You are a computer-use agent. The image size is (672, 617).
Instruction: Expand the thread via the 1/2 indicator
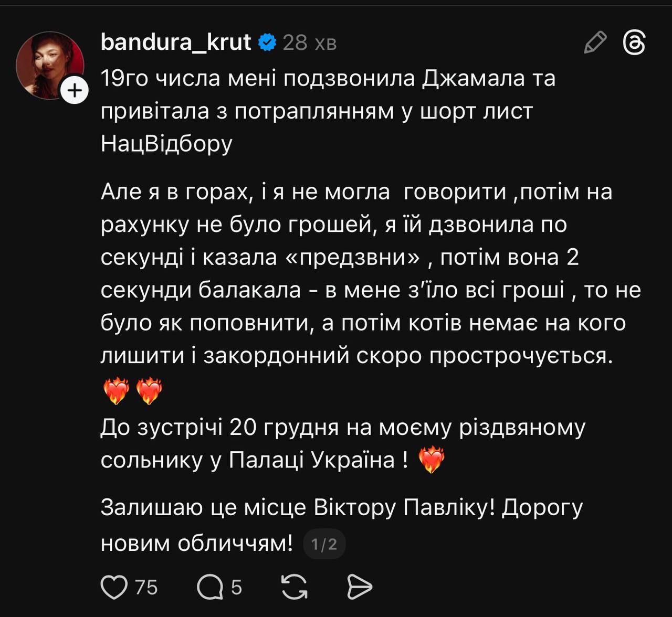point(324,544)
